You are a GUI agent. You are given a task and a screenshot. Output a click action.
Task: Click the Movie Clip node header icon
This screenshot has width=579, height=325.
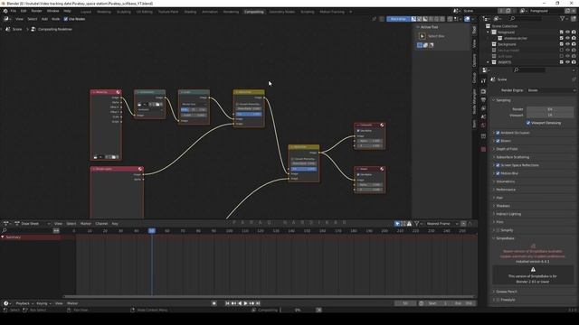pos(119,92)
